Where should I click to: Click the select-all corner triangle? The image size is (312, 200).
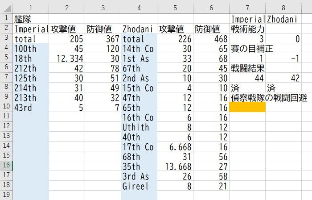pos(7,8)
